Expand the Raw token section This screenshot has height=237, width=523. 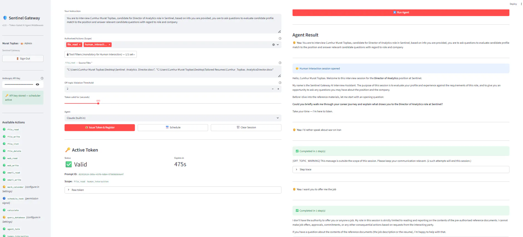point(173,190)
